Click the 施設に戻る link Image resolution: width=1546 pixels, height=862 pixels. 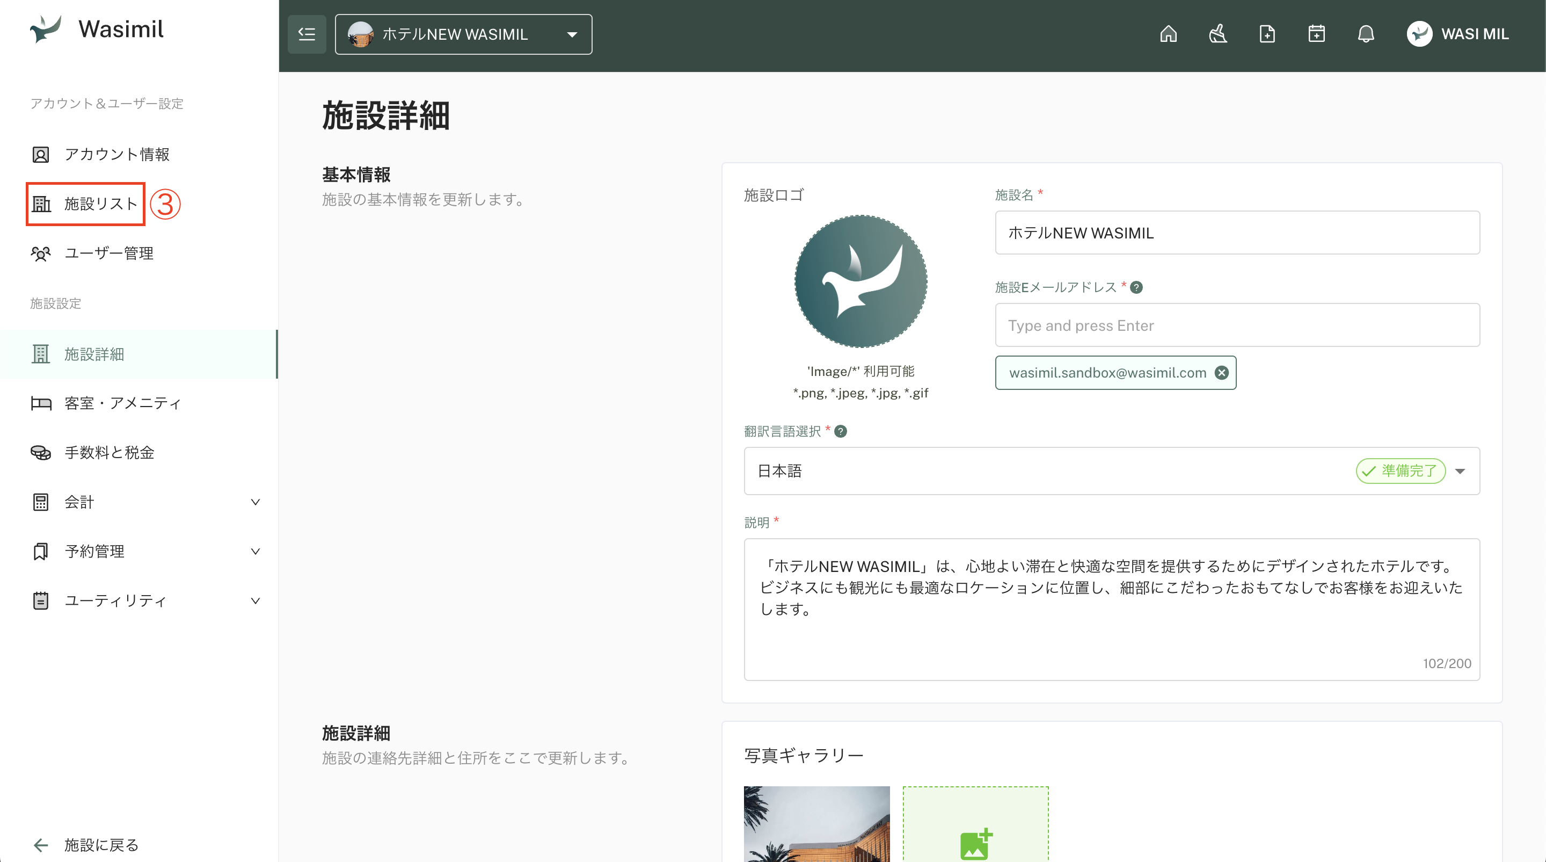point(101,845)
